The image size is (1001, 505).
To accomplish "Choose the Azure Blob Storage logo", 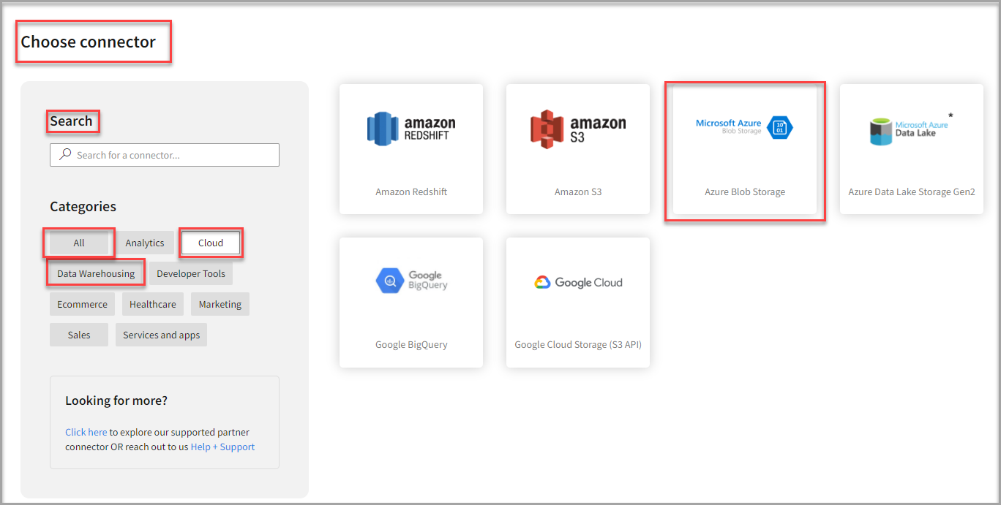I will (744, 128).
